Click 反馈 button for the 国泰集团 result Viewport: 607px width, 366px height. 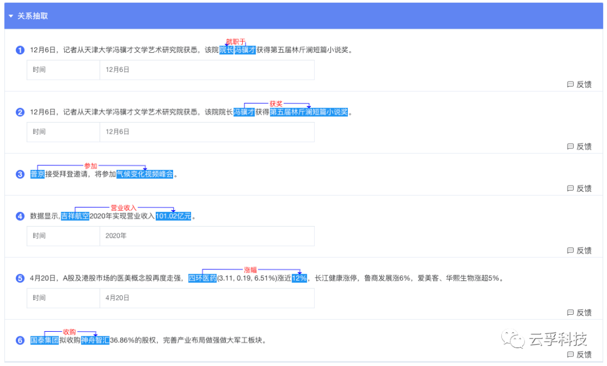(x=579, y=354)
